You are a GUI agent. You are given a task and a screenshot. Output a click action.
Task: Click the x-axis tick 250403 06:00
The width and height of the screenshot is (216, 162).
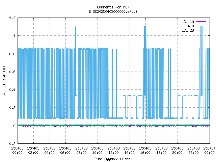click(x=65, y=151)
